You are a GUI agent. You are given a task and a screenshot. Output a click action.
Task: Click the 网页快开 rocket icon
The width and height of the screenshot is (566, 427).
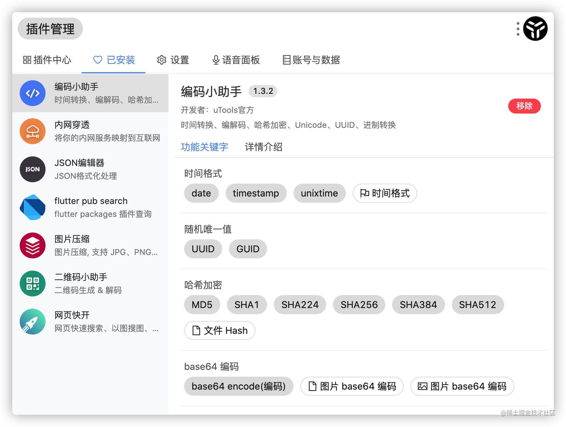(33, 322)
